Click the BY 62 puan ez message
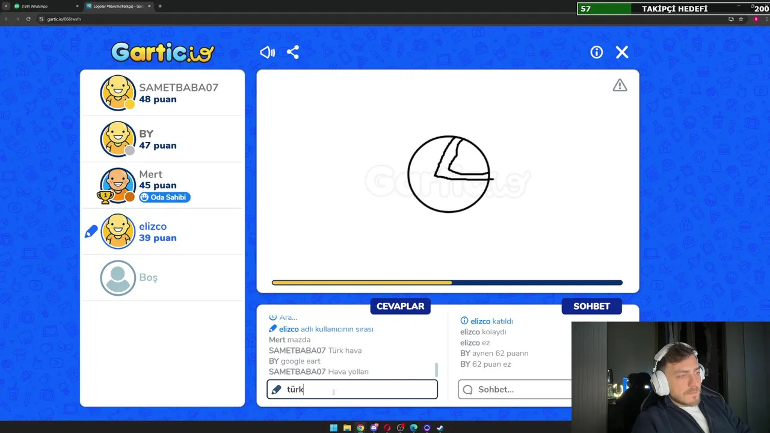The width and height of the screenshot is (770, 433). pyautogui.click(x=485, y=364)
